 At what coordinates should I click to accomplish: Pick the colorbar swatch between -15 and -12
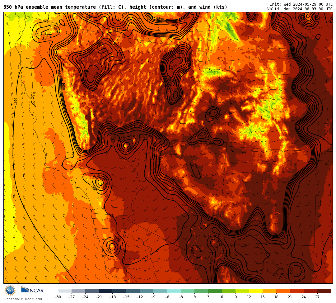[133, 291]
